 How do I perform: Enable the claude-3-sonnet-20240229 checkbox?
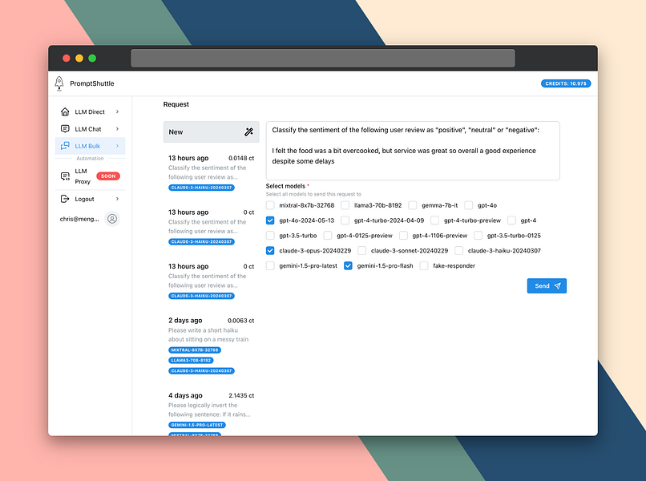(x=361, y=251)
